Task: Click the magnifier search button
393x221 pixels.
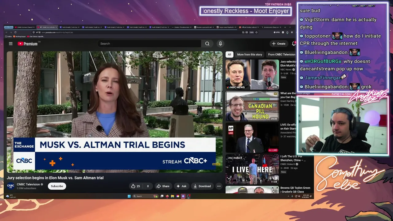Action: coord(207,44)
